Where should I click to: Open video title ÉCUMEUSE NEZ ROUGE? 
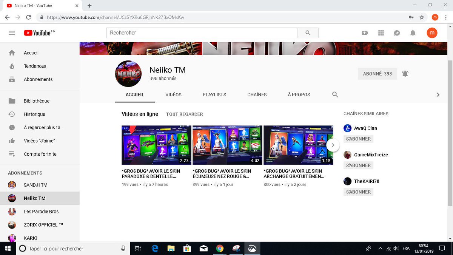click(x=222, y=174)
